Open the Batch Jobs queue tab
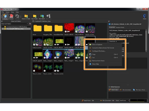149x111 pixels. pos(114,90)
